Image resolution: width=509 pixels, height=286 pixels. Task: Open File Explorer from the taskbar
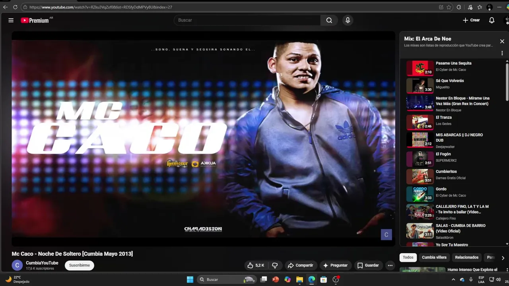coord(299,280)
